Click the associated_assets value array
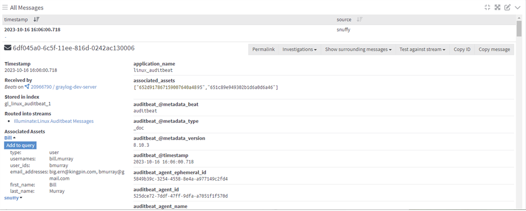Image resolution: width=526 pixels, height=211 pixels. coord(206,88)
